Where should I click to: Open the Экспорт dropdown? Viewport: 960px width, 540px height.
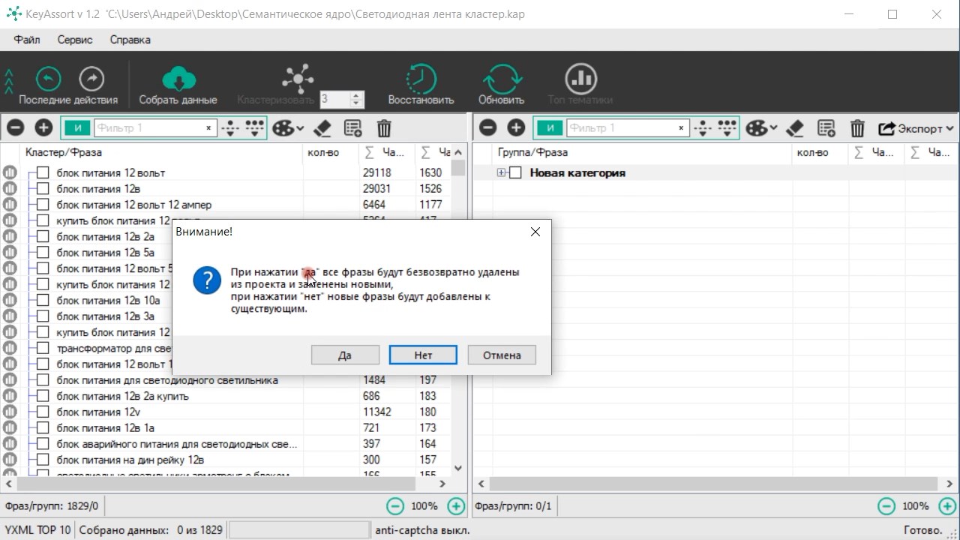tap(916, 128)
